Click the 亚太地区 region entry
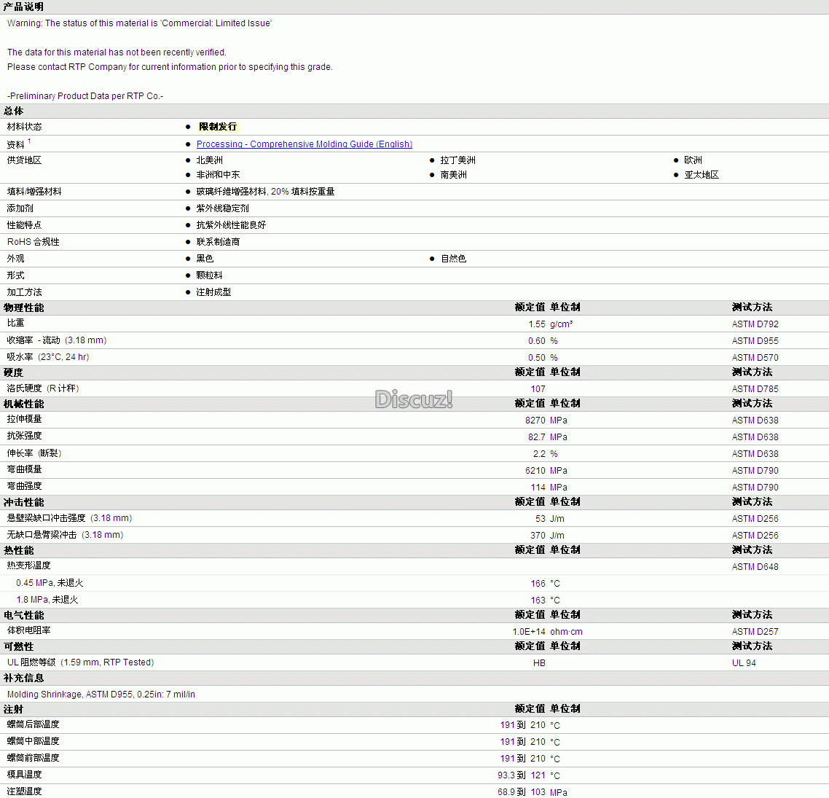Image resolution: width=829 pixels, height=798 pixels. pyautogui.click(x=702, y=175)
